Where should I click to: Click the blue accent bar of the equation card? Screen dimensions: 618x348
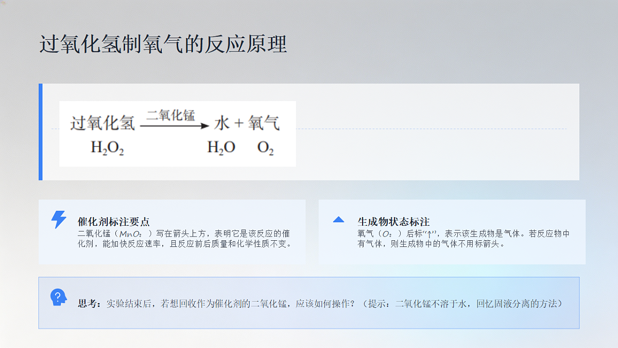[x=41, y=132]
